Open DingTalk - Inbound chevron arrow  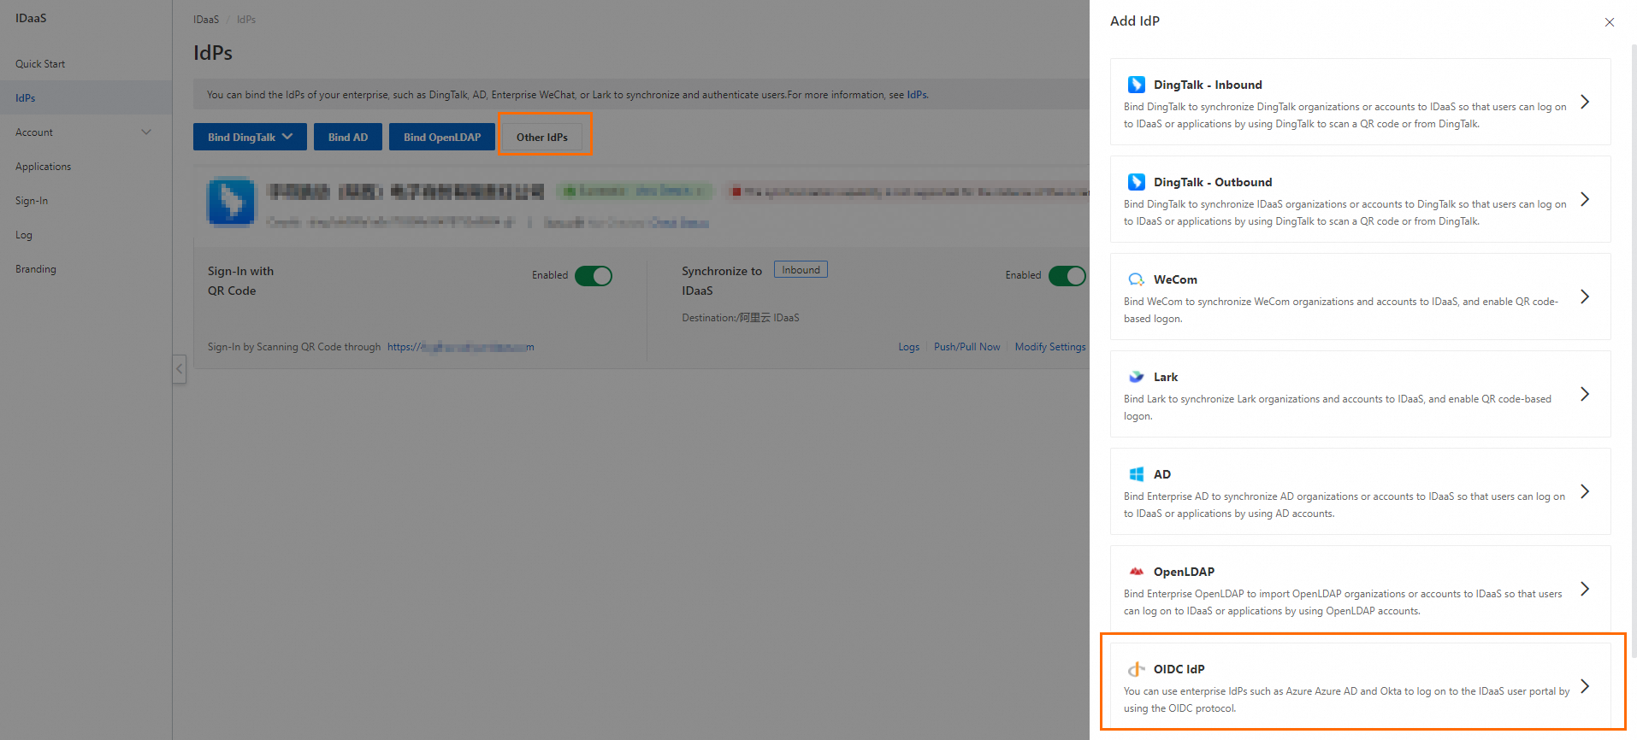pyautogui.click(x=1585, y=102)
